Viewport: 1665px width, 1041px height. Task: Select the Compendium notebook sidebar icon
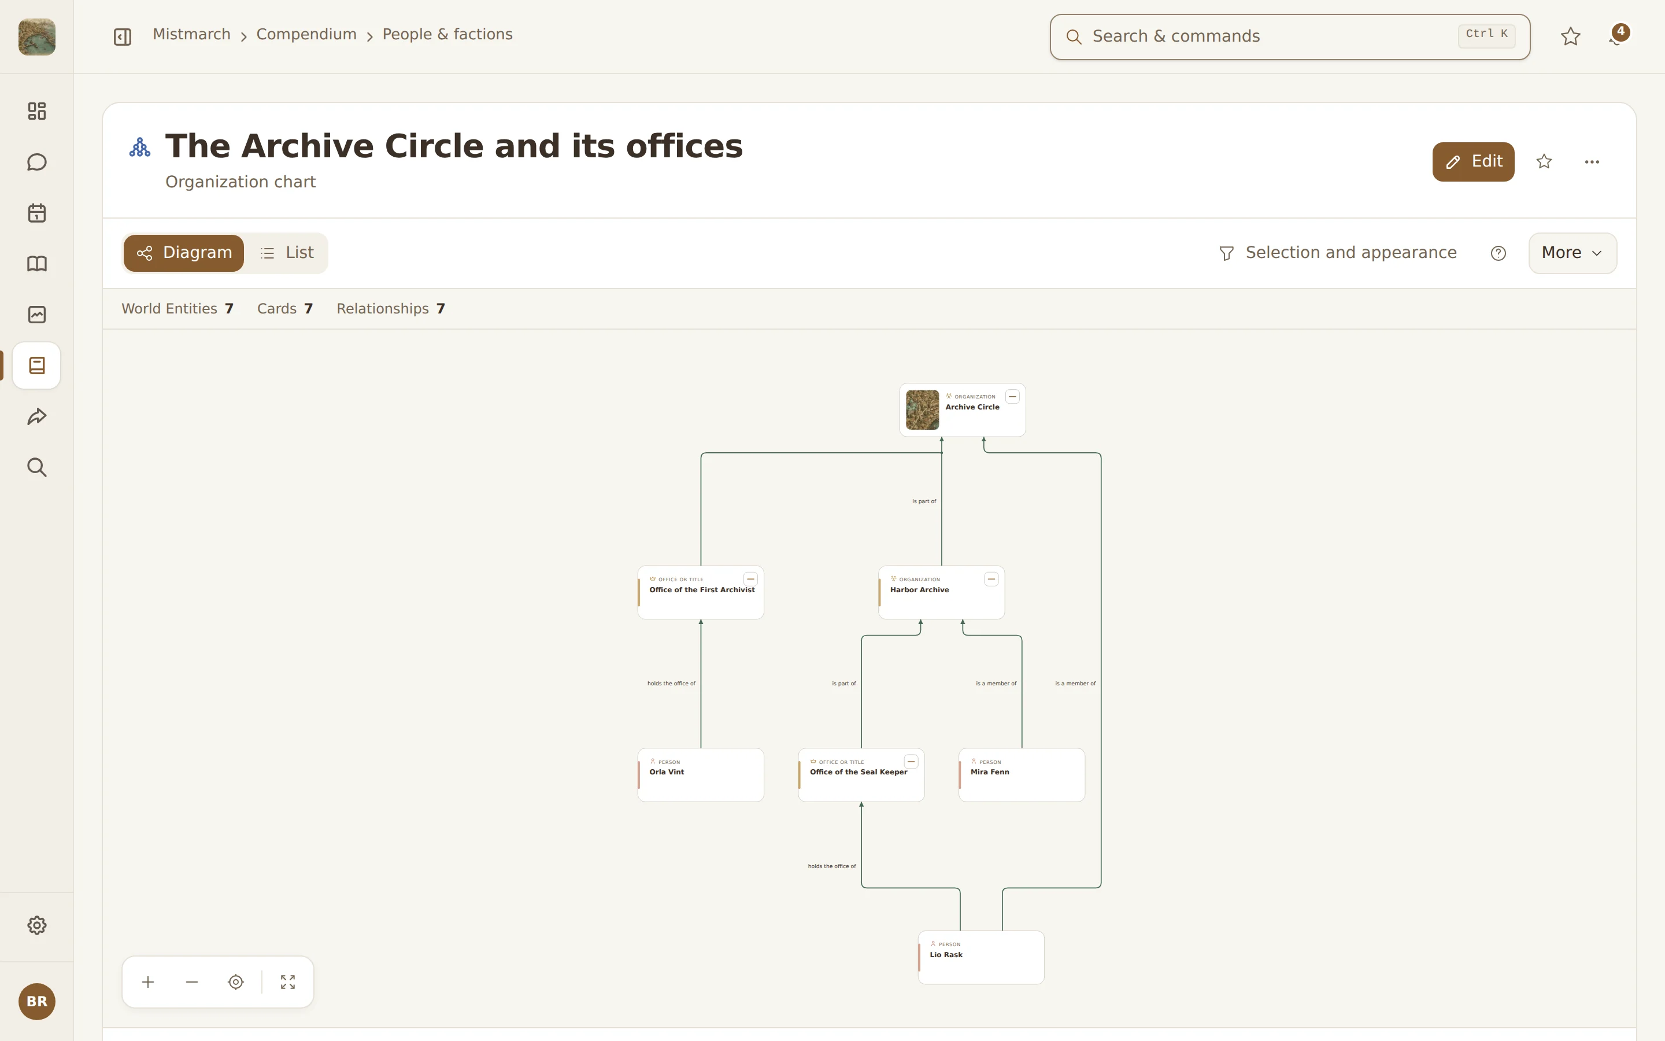(36, 366)
